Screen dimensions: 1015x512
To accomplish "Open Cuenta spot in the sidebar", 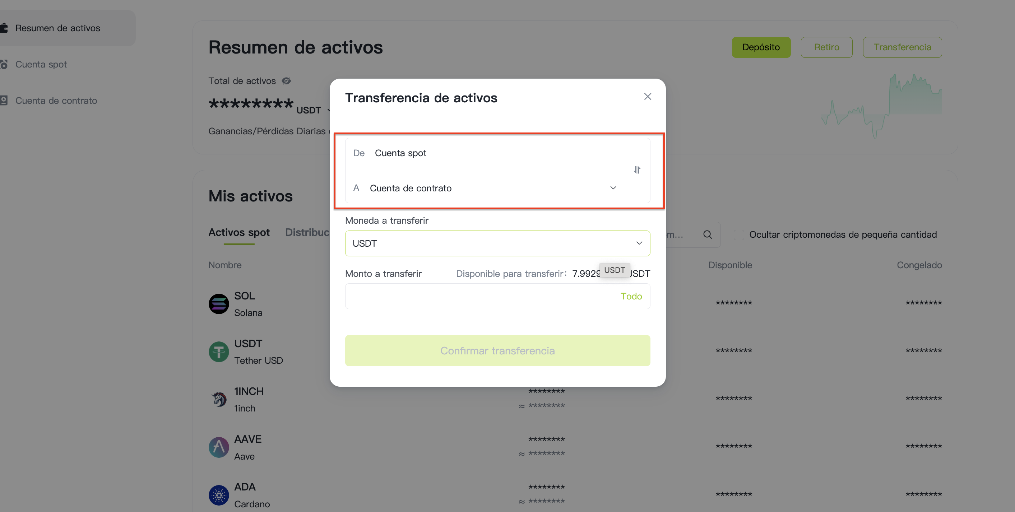I will pos(41,64).
